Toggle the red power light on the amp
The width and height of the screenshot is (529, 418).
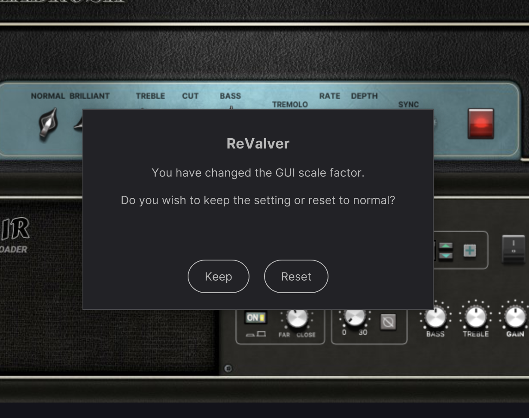click(x=480, y=124)
